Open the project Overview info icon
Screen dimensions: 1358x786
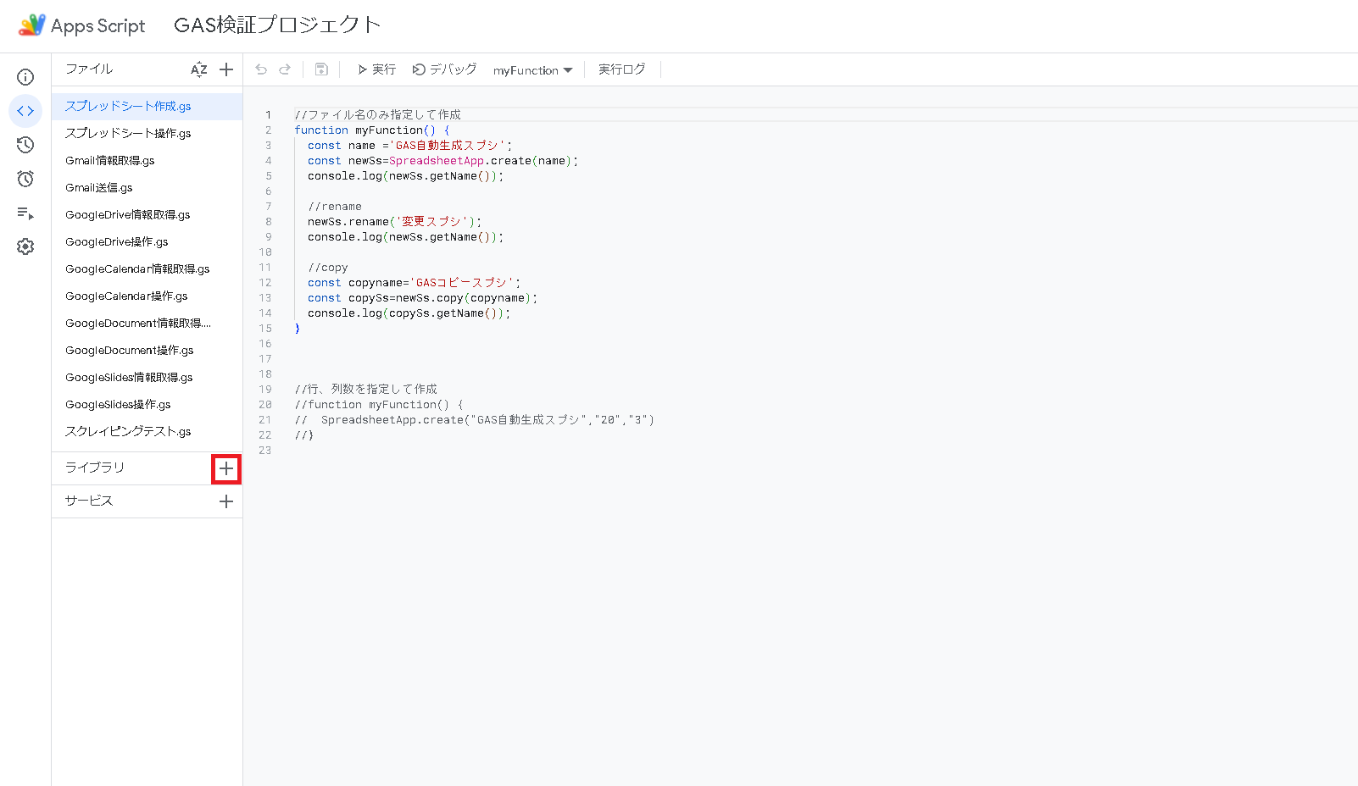(25, 77)
